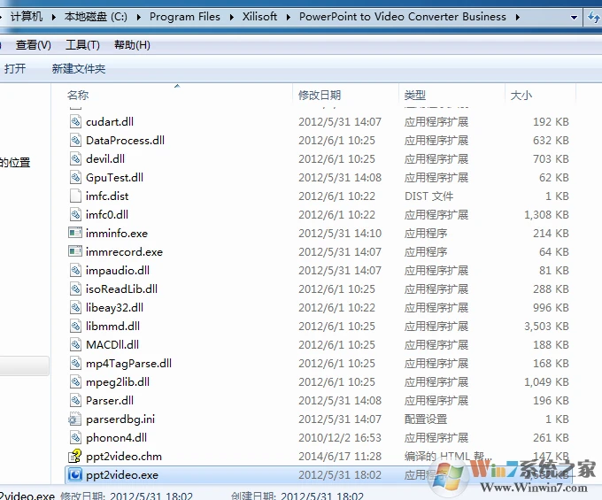Click the 配置设置 type cell
The height and width of the screenshot is (500, 602).
click(426, 419)
